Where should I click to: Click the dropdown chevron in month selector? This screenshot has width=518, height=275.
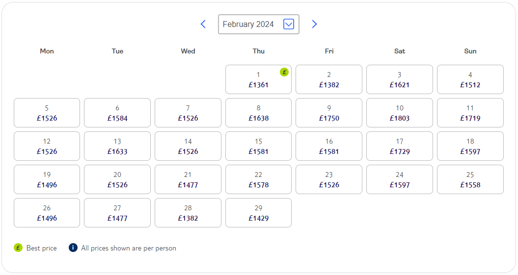[x=288, y=24]
